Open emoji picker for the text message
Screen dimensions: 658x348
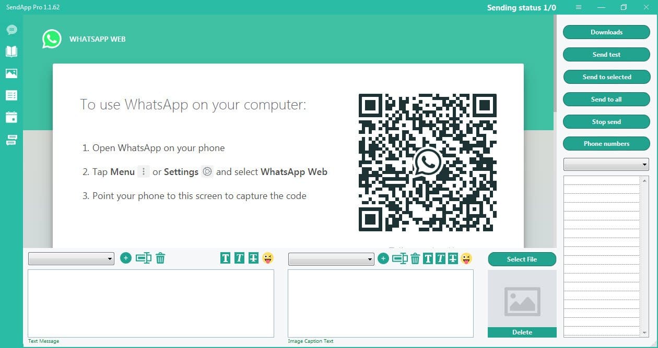[x=267, y=258]
